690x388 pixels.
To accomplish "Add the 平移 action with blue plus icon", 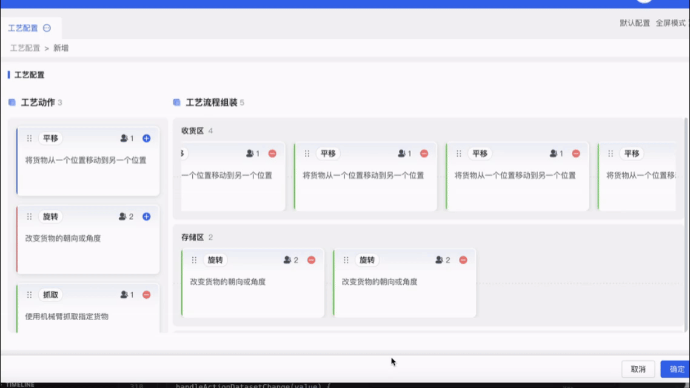I will [146, 138].
